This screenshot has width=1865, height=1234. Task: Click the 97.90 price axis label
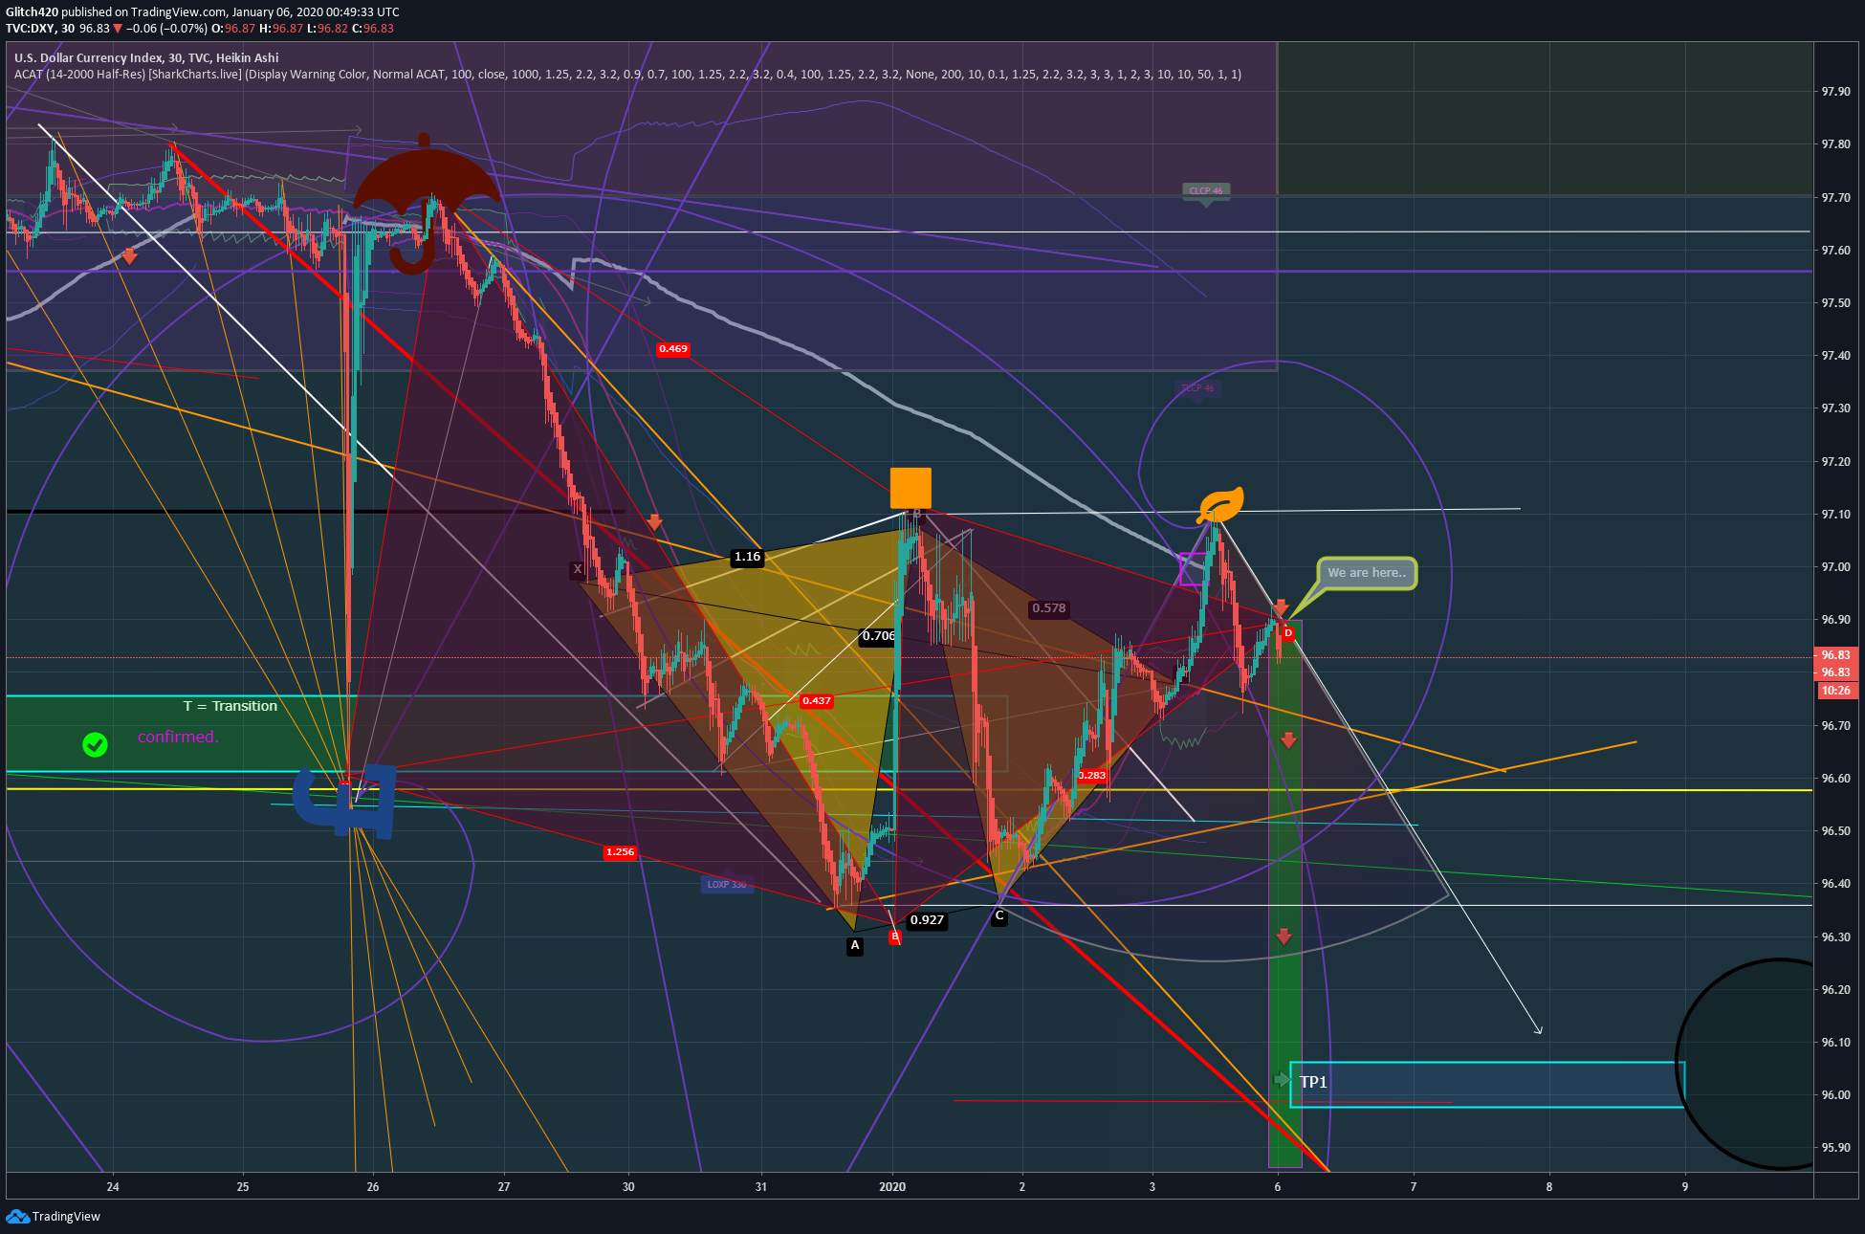pos(1835,92)
